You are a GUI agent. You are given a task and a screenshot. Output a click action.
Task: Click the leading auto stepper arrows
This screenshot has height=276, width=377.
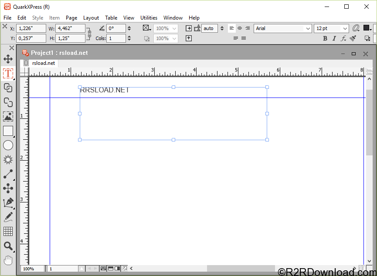222,28
